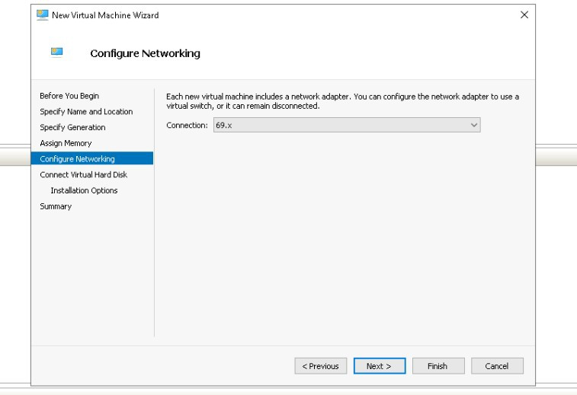This screenshot has height=395, width=577.
Task: Click the monitor icon beside the Configure Networking heading
Action: pyautogui.click(x=56, y=53)
